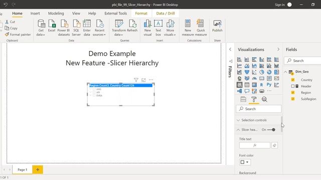The height and width of the screenshot is (180, 321).
Task: Activate Format painter
Action: (18, 34)
